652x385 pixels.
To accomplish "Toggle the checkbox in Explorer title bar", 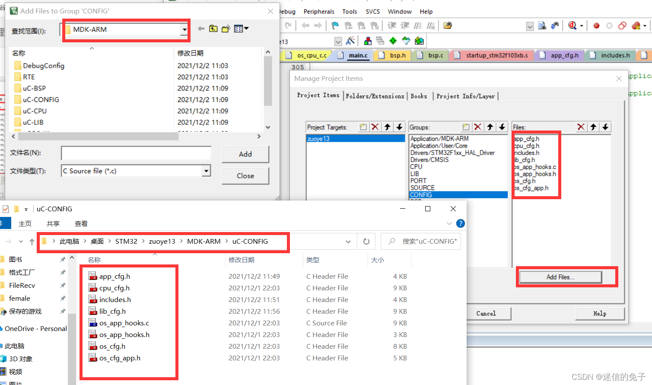I will click(5, 209).
